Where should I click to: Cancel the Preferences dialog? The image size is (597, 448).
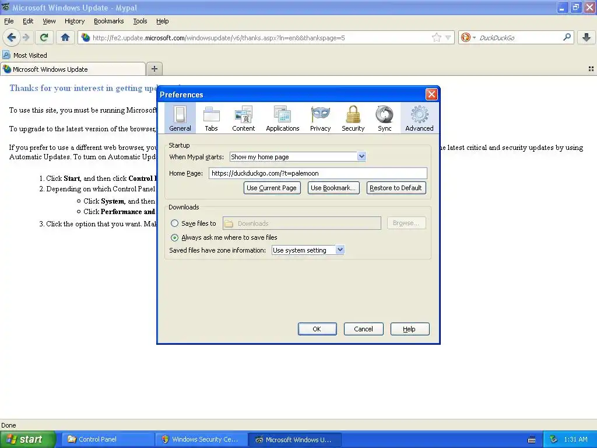[364, 329]
